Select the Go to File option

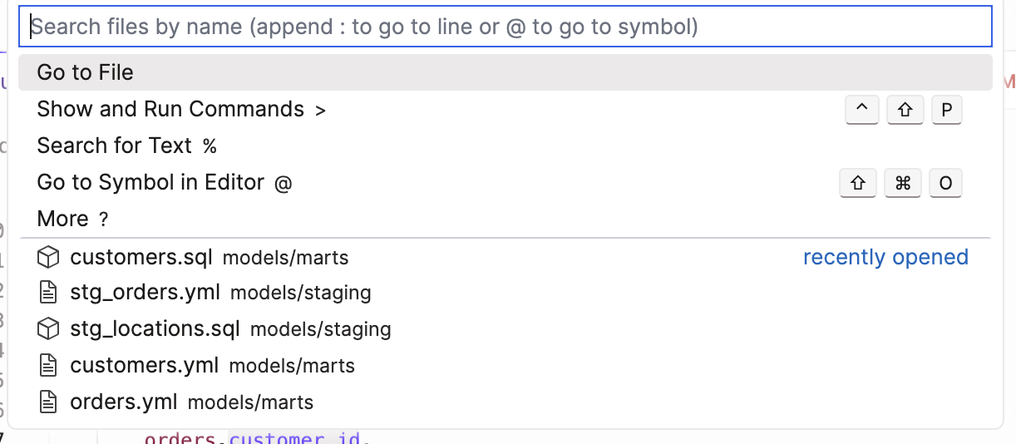tap(86, 72)
